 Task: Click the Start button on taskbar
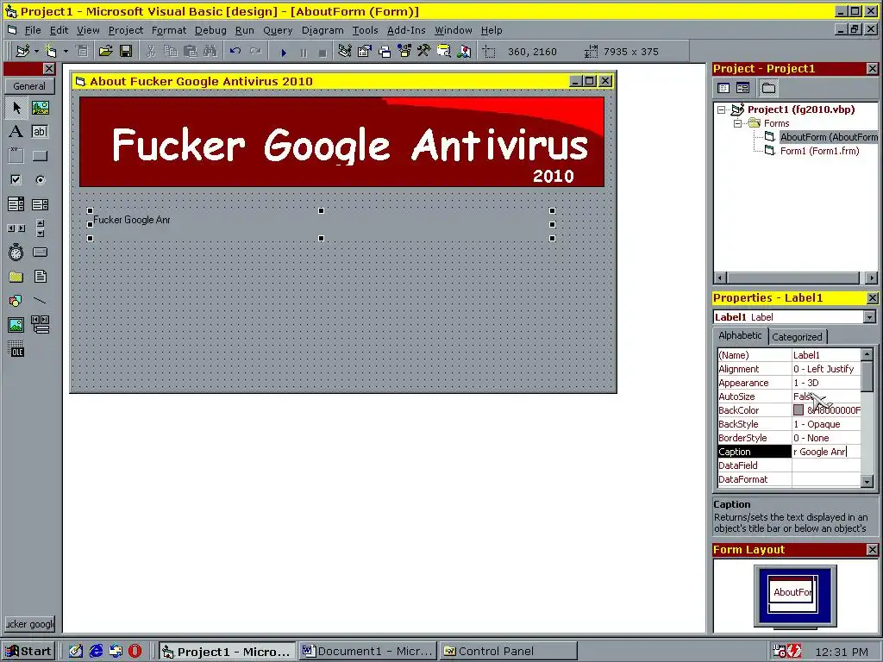28,652
